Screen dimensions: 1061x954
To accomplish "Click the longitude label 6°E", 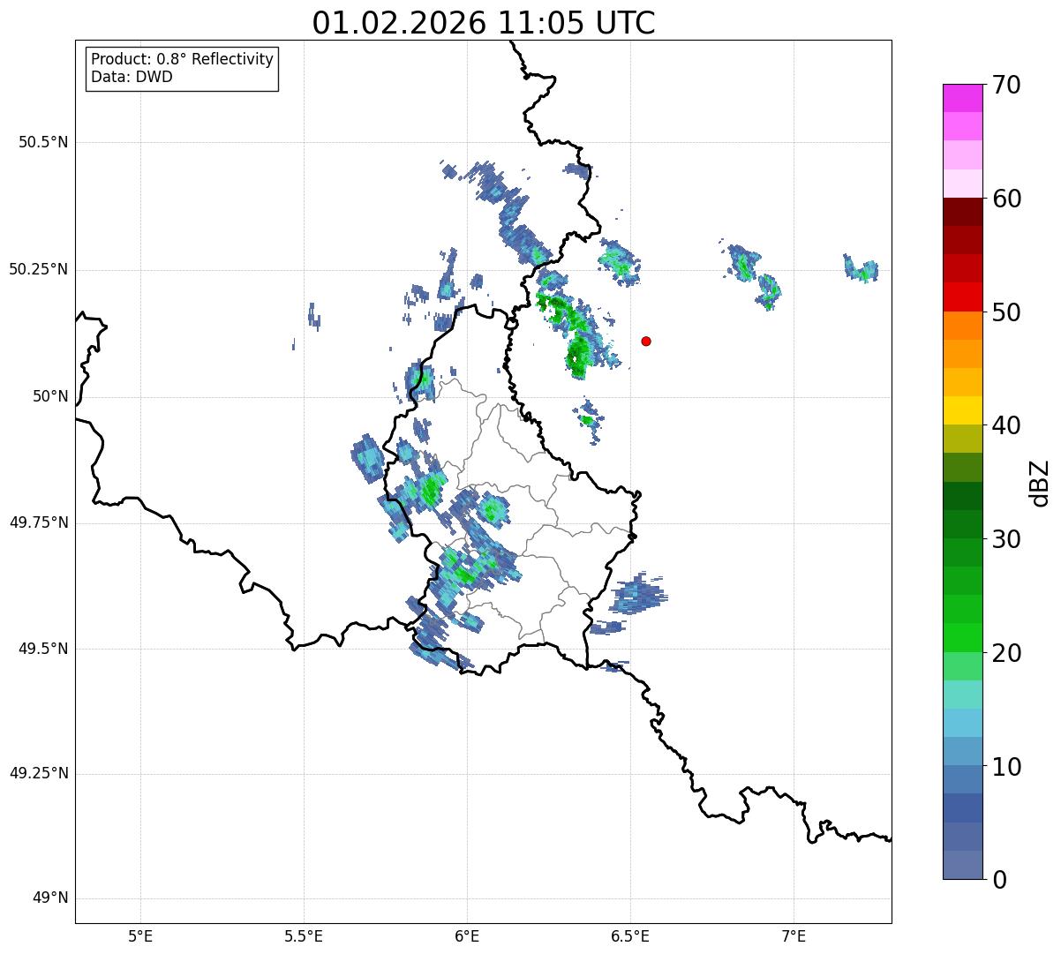I will tap(467, 935).
